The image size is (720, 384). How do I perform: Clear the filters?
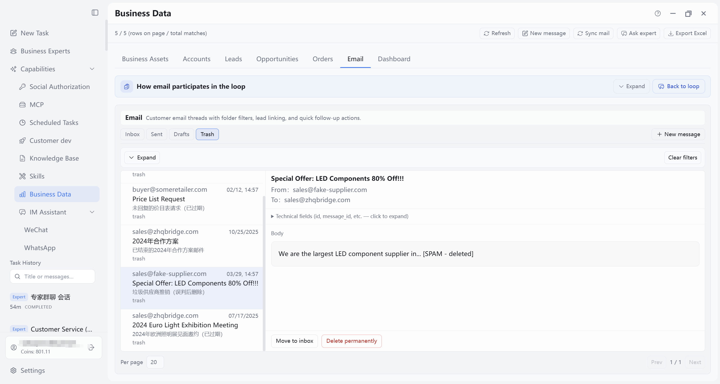pos(683,158)
